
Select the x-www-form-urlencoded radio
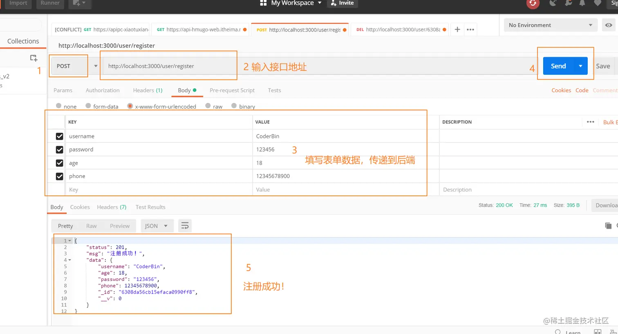130,106
